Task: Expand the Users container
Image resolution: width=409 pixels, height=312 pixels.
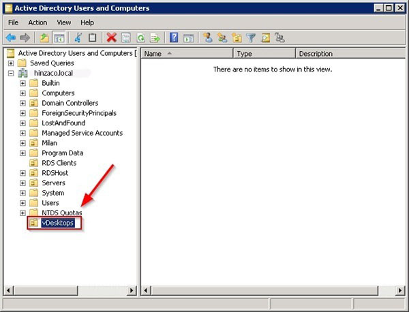Action: pos(22,202)
